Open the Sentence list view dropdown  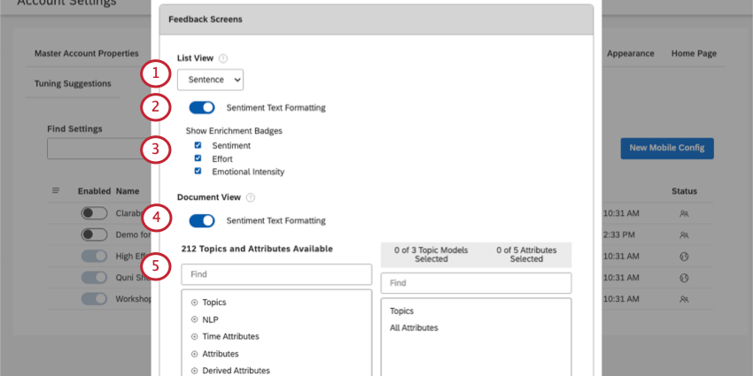pyautogui.click(x=210, y=81)
